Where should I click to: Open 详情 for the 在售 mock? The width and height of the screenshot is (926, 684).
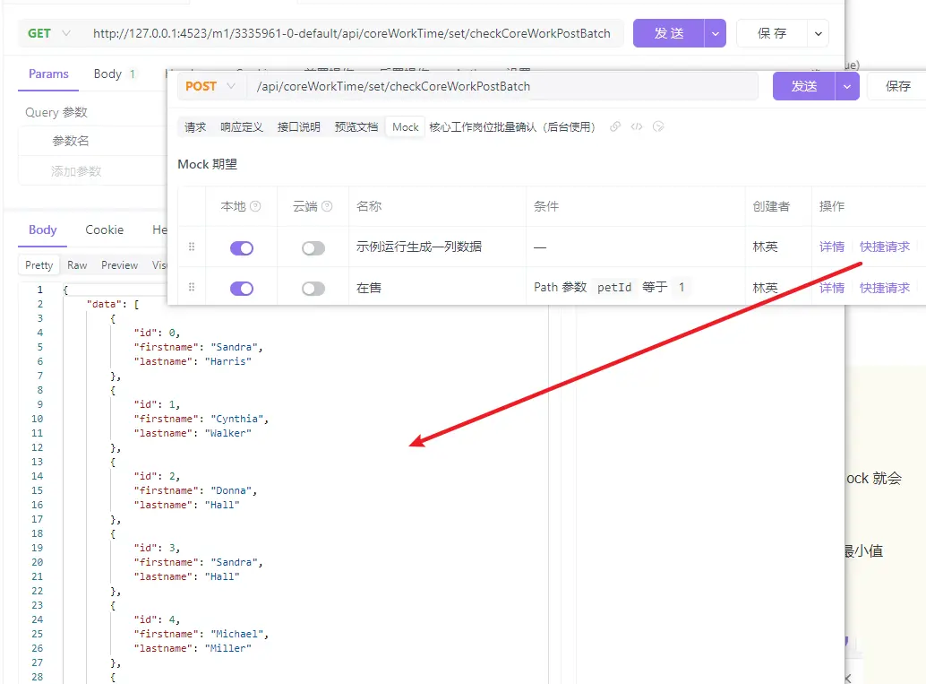(x=831, y=288)
